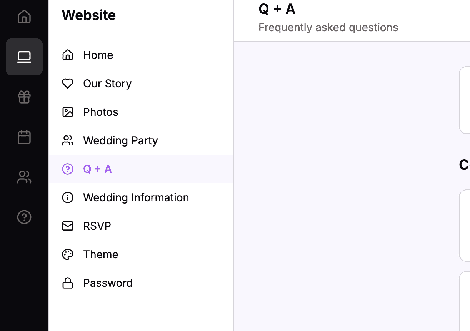Select the palette icon next to Theme
Image resolution: width=470 pixels, height=331 pixels.
(x=68, y=254)
